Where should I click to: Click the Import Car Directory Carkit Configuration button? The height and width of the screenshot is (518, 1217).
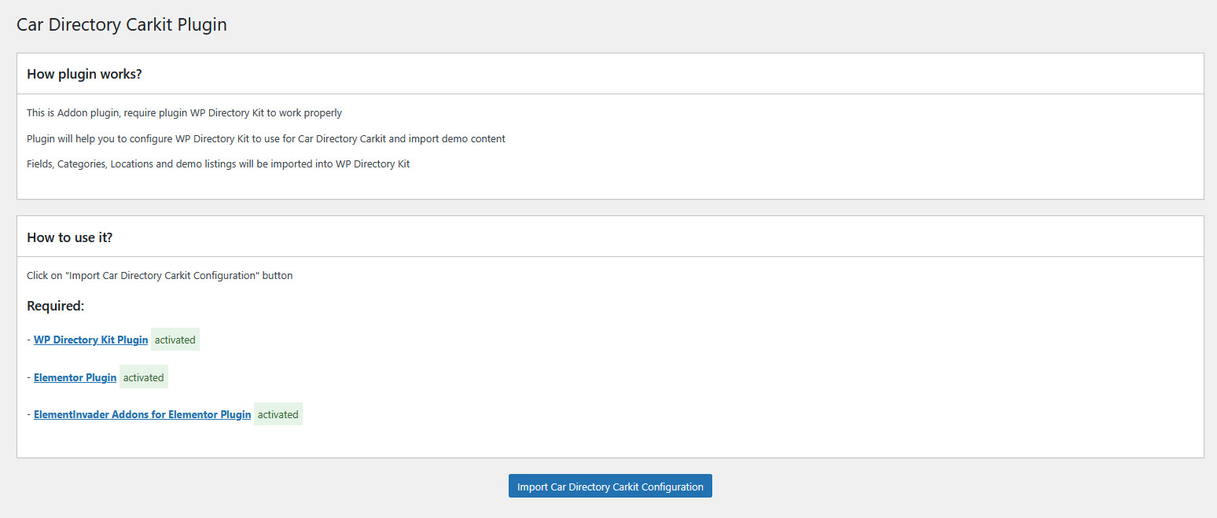[610, 487]
